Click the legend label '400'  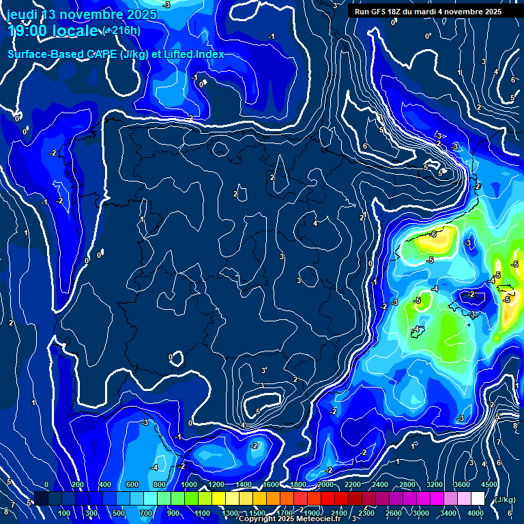pyautogui.click(x=105, y=484)
